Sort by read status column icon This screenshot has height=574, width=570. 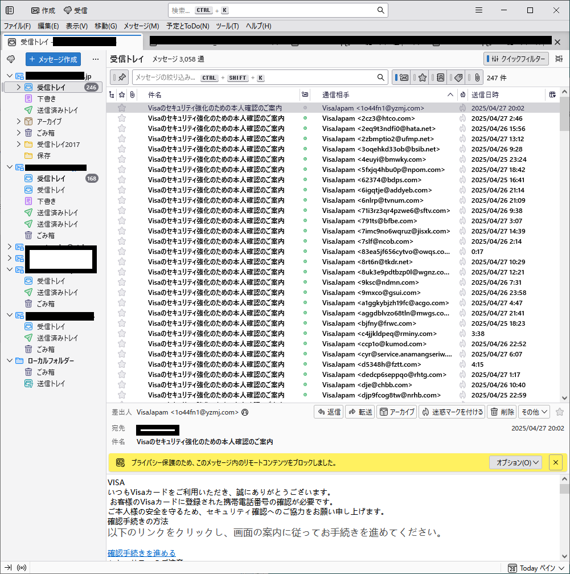[305, 95]
